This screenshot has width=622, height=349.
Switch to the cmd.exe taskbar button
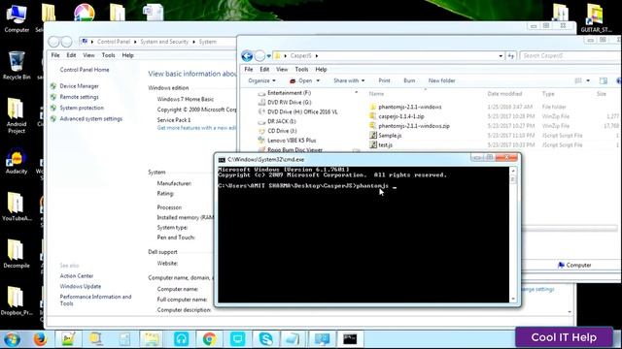point(350,339)
